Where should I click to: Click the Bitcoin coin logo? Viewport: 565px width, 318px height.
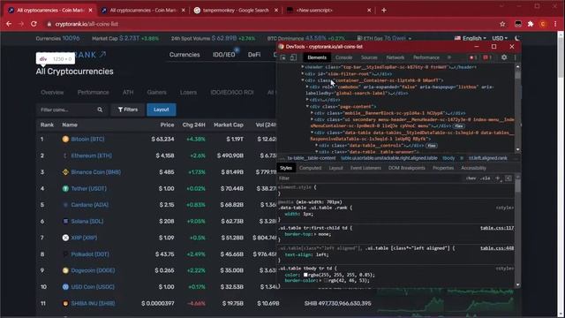pyautogui.click(x=65, y=140)
